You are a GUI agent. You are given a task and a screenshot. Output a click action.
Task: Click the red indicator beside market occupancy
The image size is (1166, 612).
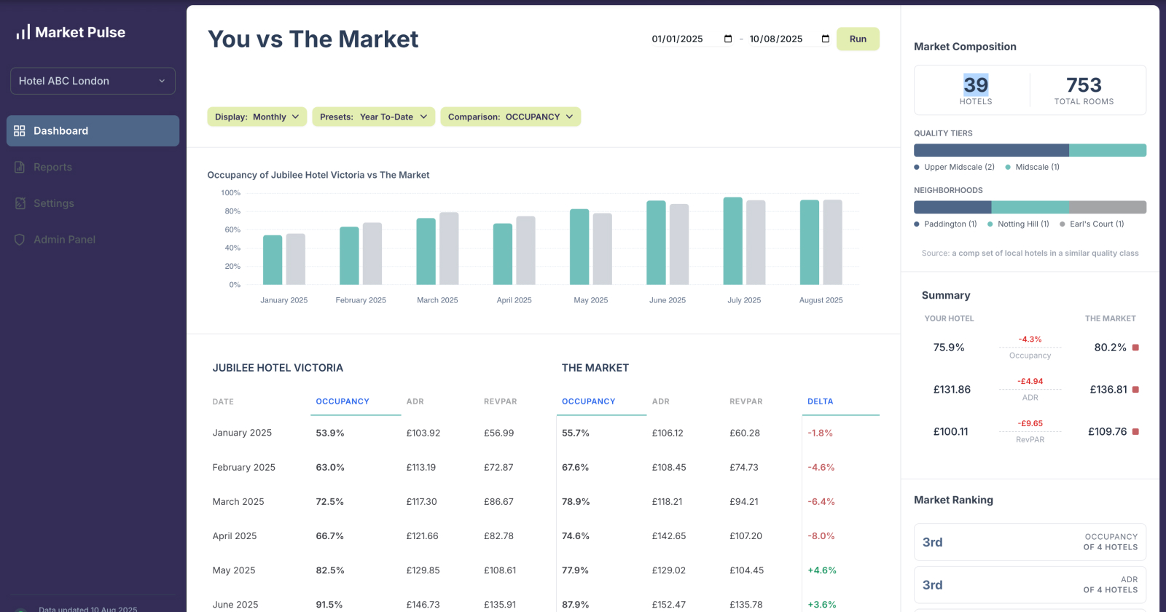[x=1135, y=348]
